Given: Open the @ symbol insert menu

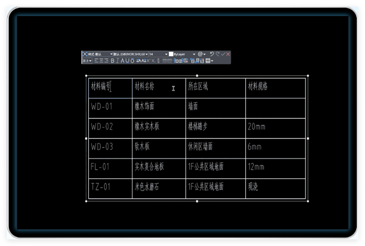Looking at the screenshot, I should [201, 54].
